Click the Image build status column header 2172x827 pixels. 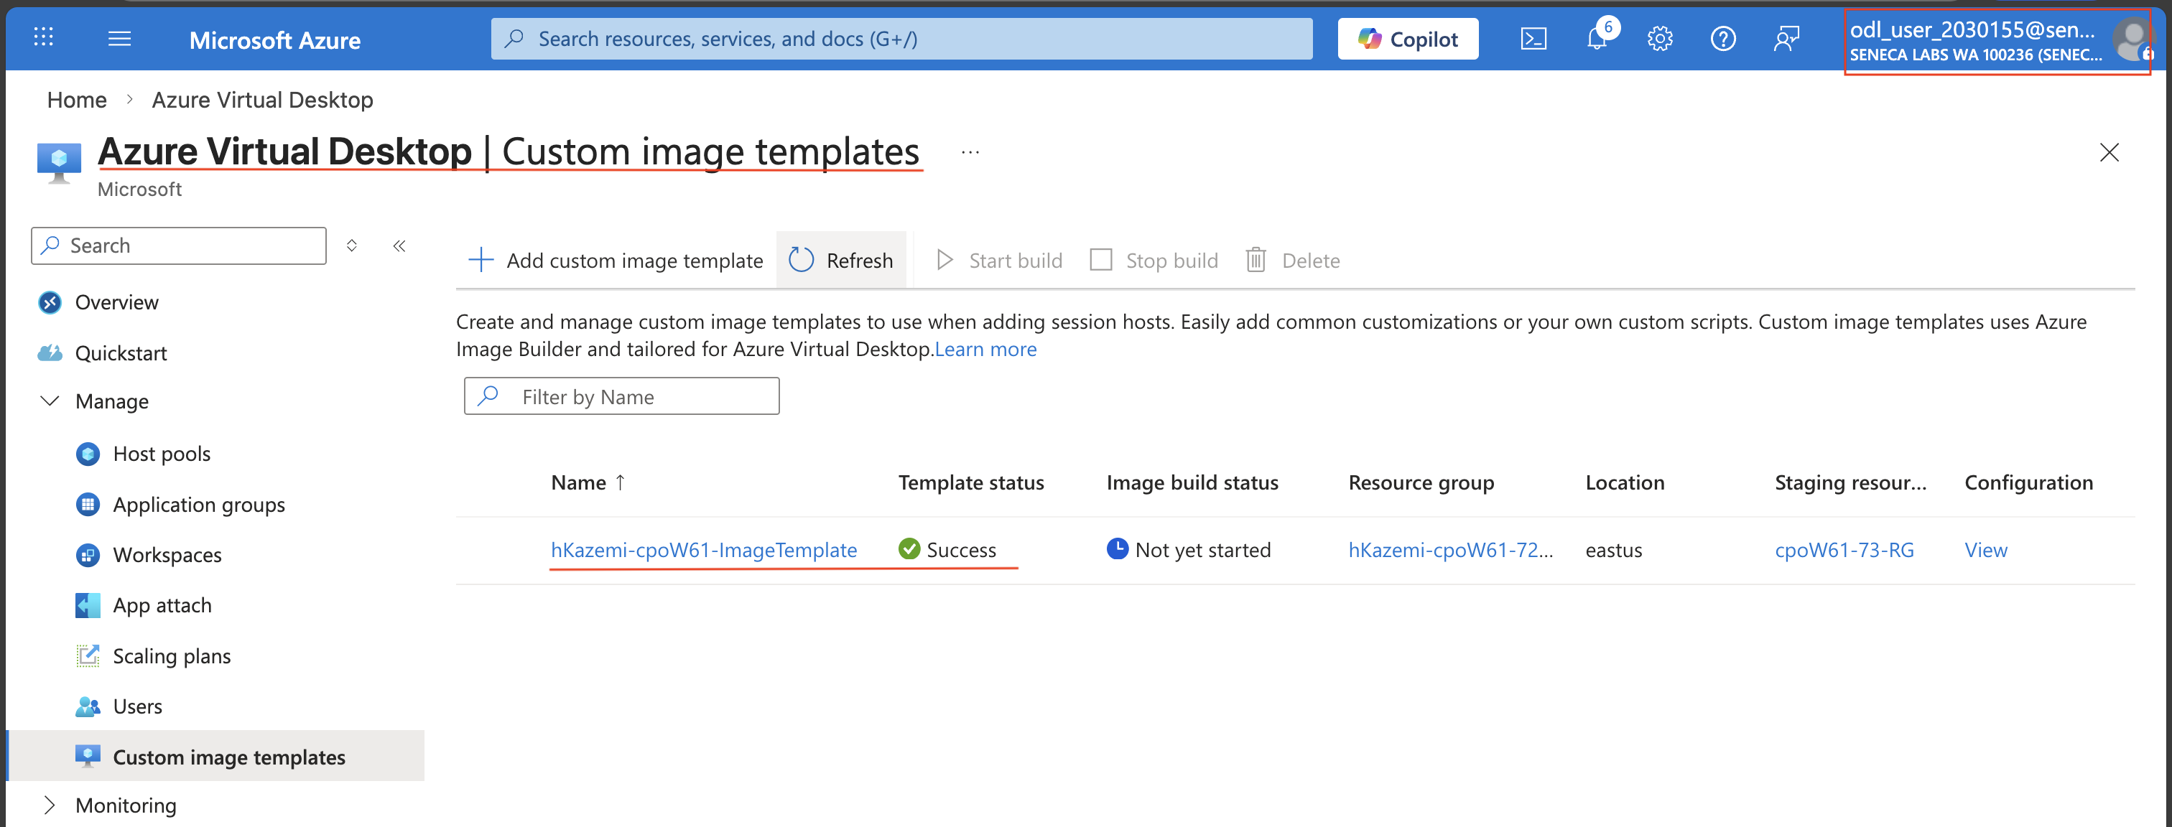point(1192,482)
